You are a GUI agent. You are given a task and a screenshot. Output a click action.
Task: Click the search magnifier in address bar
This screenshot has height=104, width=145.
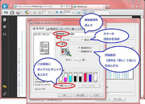(x=61, y=6)
